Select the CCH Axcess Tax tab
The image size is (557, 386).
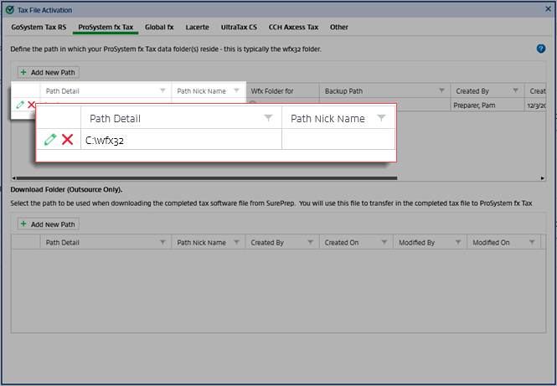click(294, 28)
